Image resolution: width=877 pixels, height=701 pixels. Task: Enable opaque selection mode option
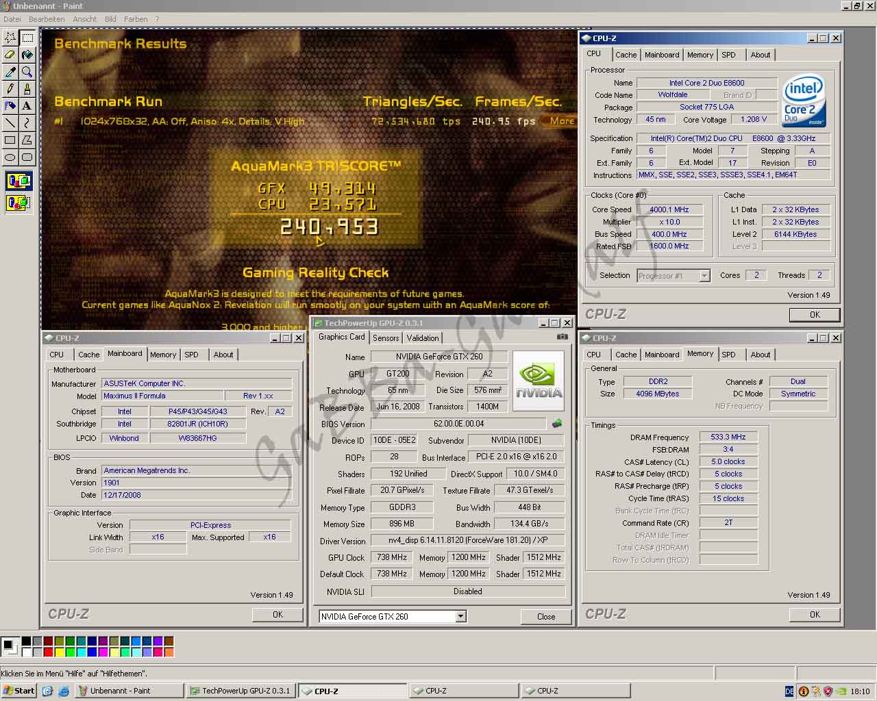pyautogui.click(x=18, y=181)
